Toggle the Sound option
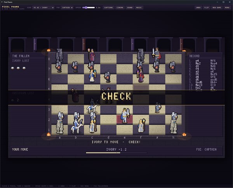The width and height of the screenshot is (233, 188). [x=130, y=8]
